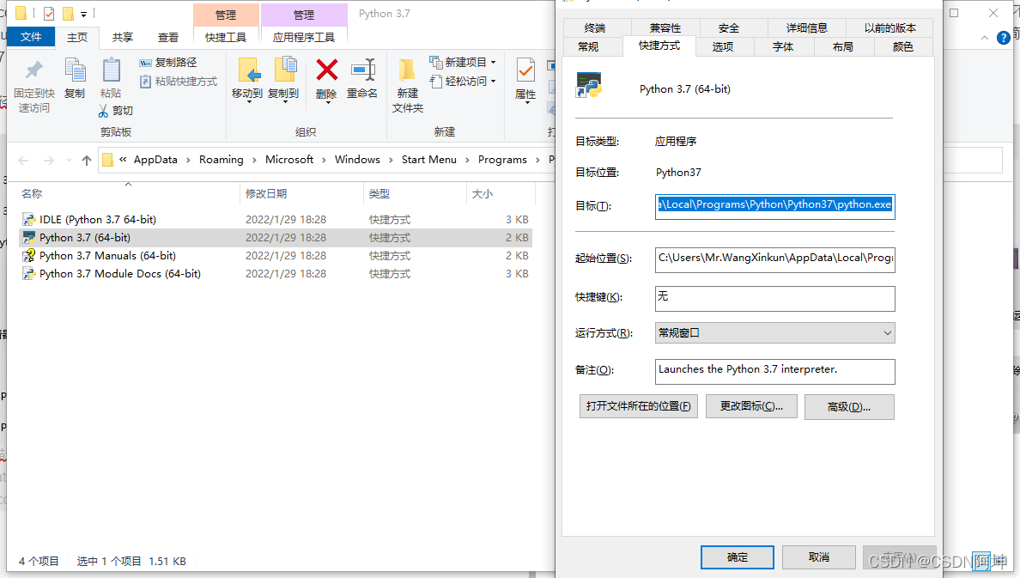The image size is (1020, 578).
Task: Click the Shortcut key (快捷键) field
Action: (x=774, y=299)
